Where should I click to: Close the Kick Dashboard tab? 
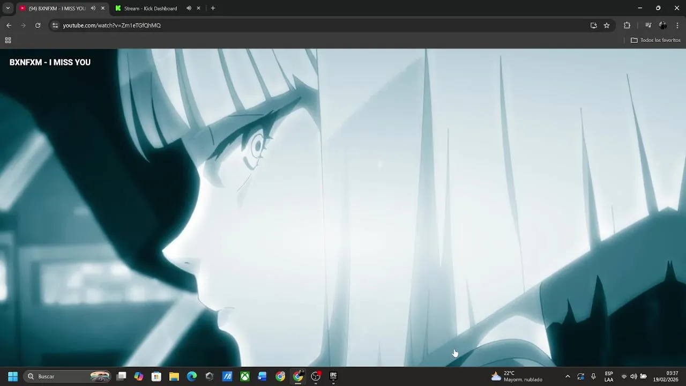tap(198, 8)
